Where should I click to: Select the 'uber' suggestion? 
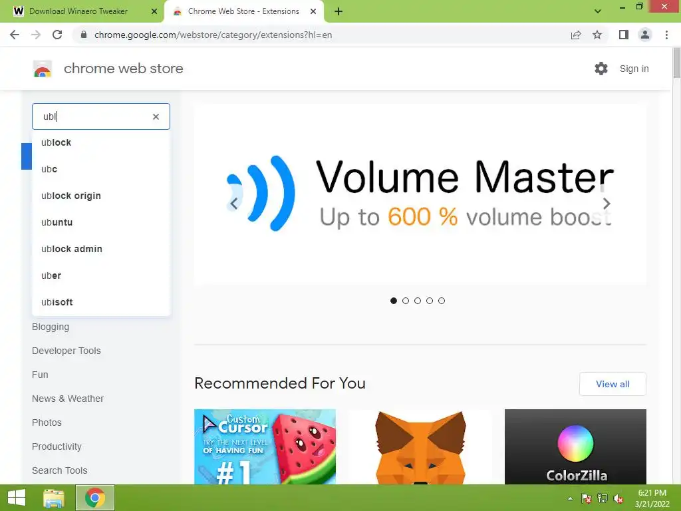point(101,275)
